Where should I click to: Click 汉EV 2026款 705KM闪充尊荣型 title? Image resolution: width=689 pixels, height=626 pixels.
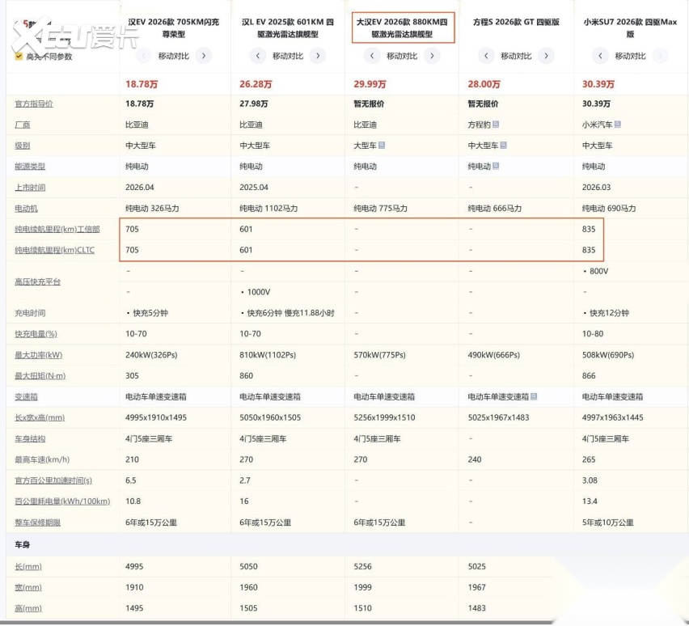click(x=174, y=27)
